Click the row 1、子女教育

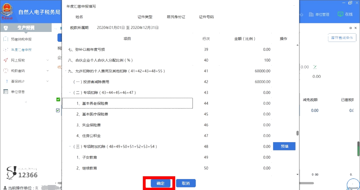(x=87, y=157)
